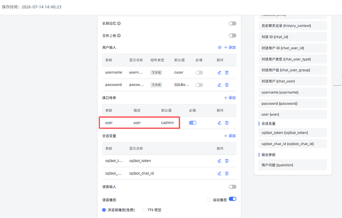
Task: Enable the 语音输入 switch
Action: tap(232, 187)
